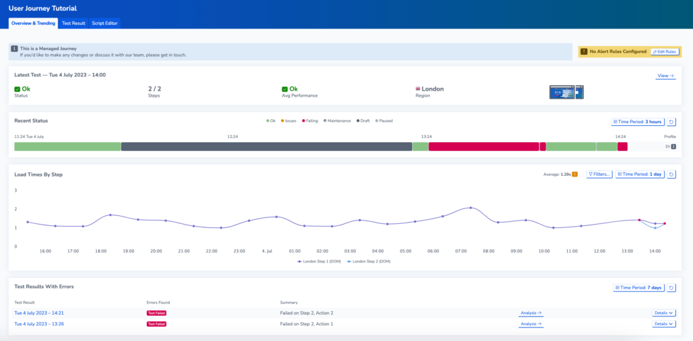Click the 'Average: 1.29s' text

557,175
